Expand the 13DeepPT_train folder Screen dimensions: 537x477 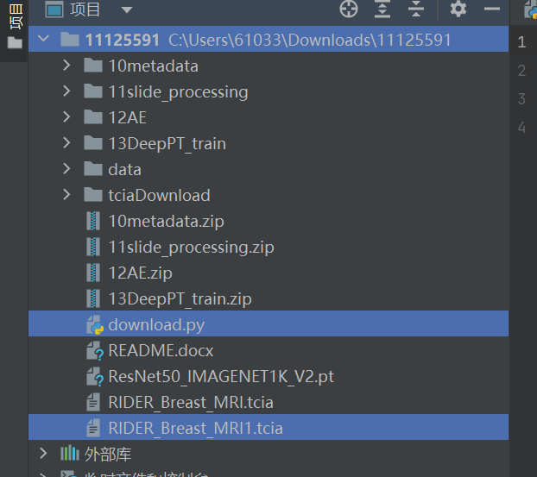click(x=66, y=142)
